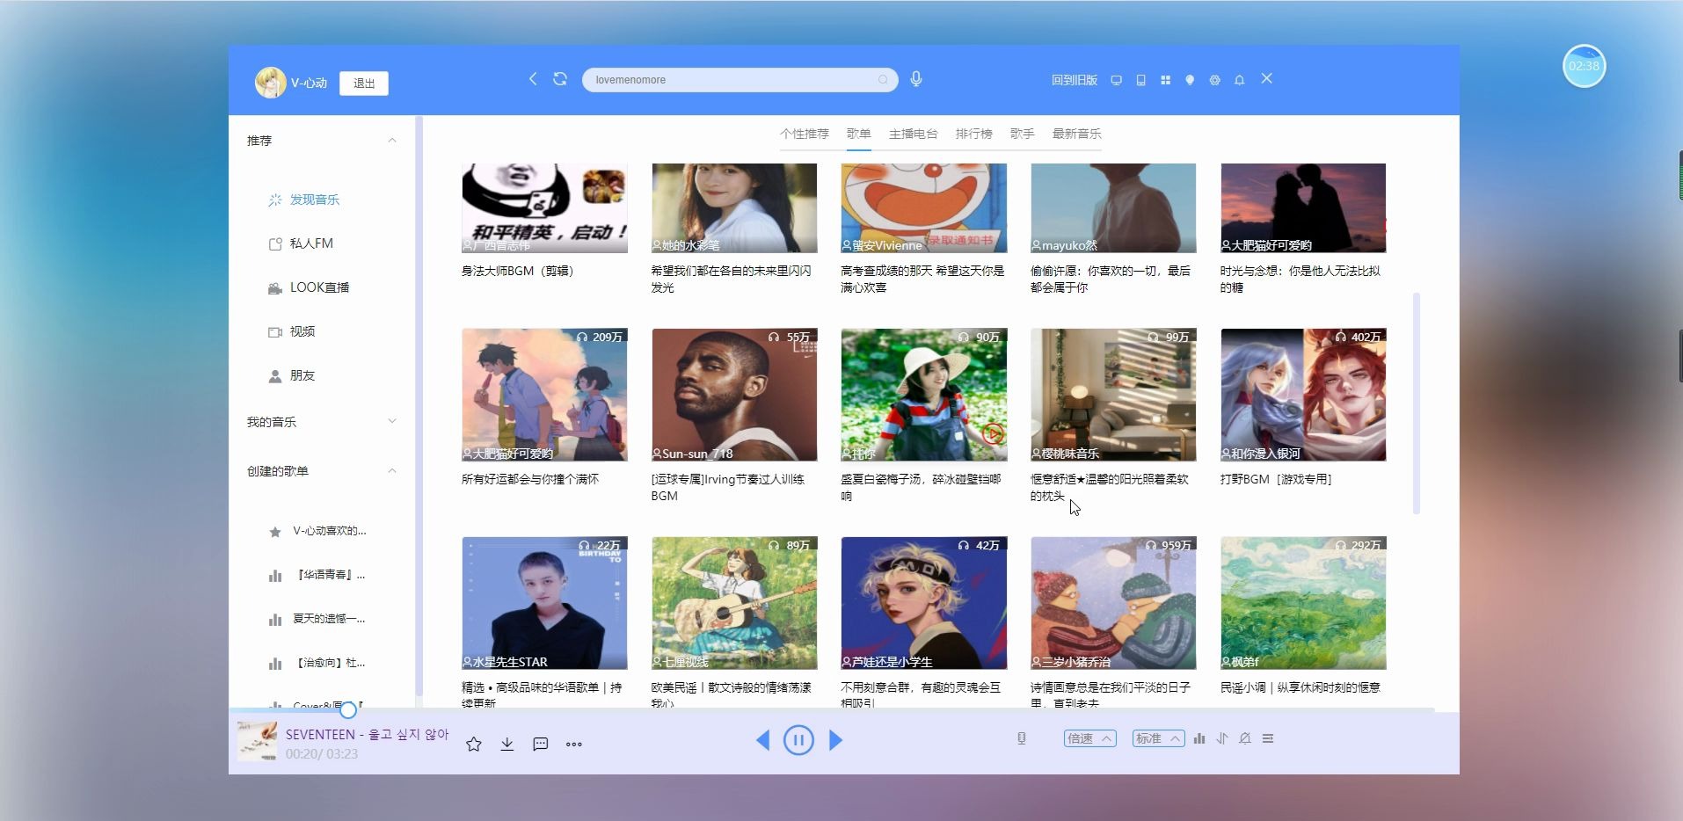Skip to the previous track
This screenshot has width=1683, height=821.
(x=762, y=740)
